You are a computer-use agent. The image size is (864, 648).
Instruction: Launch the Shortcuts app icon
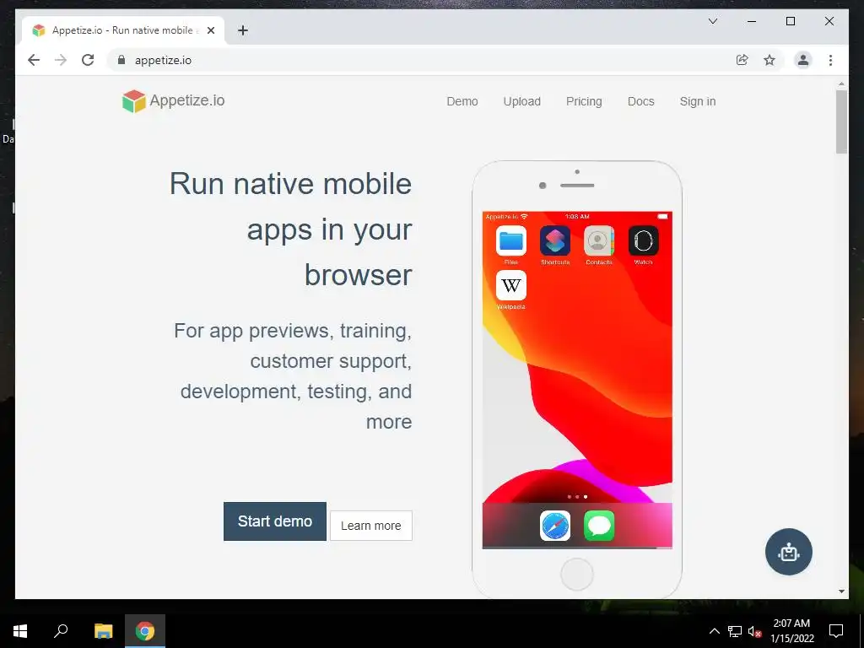pos(555,240)
